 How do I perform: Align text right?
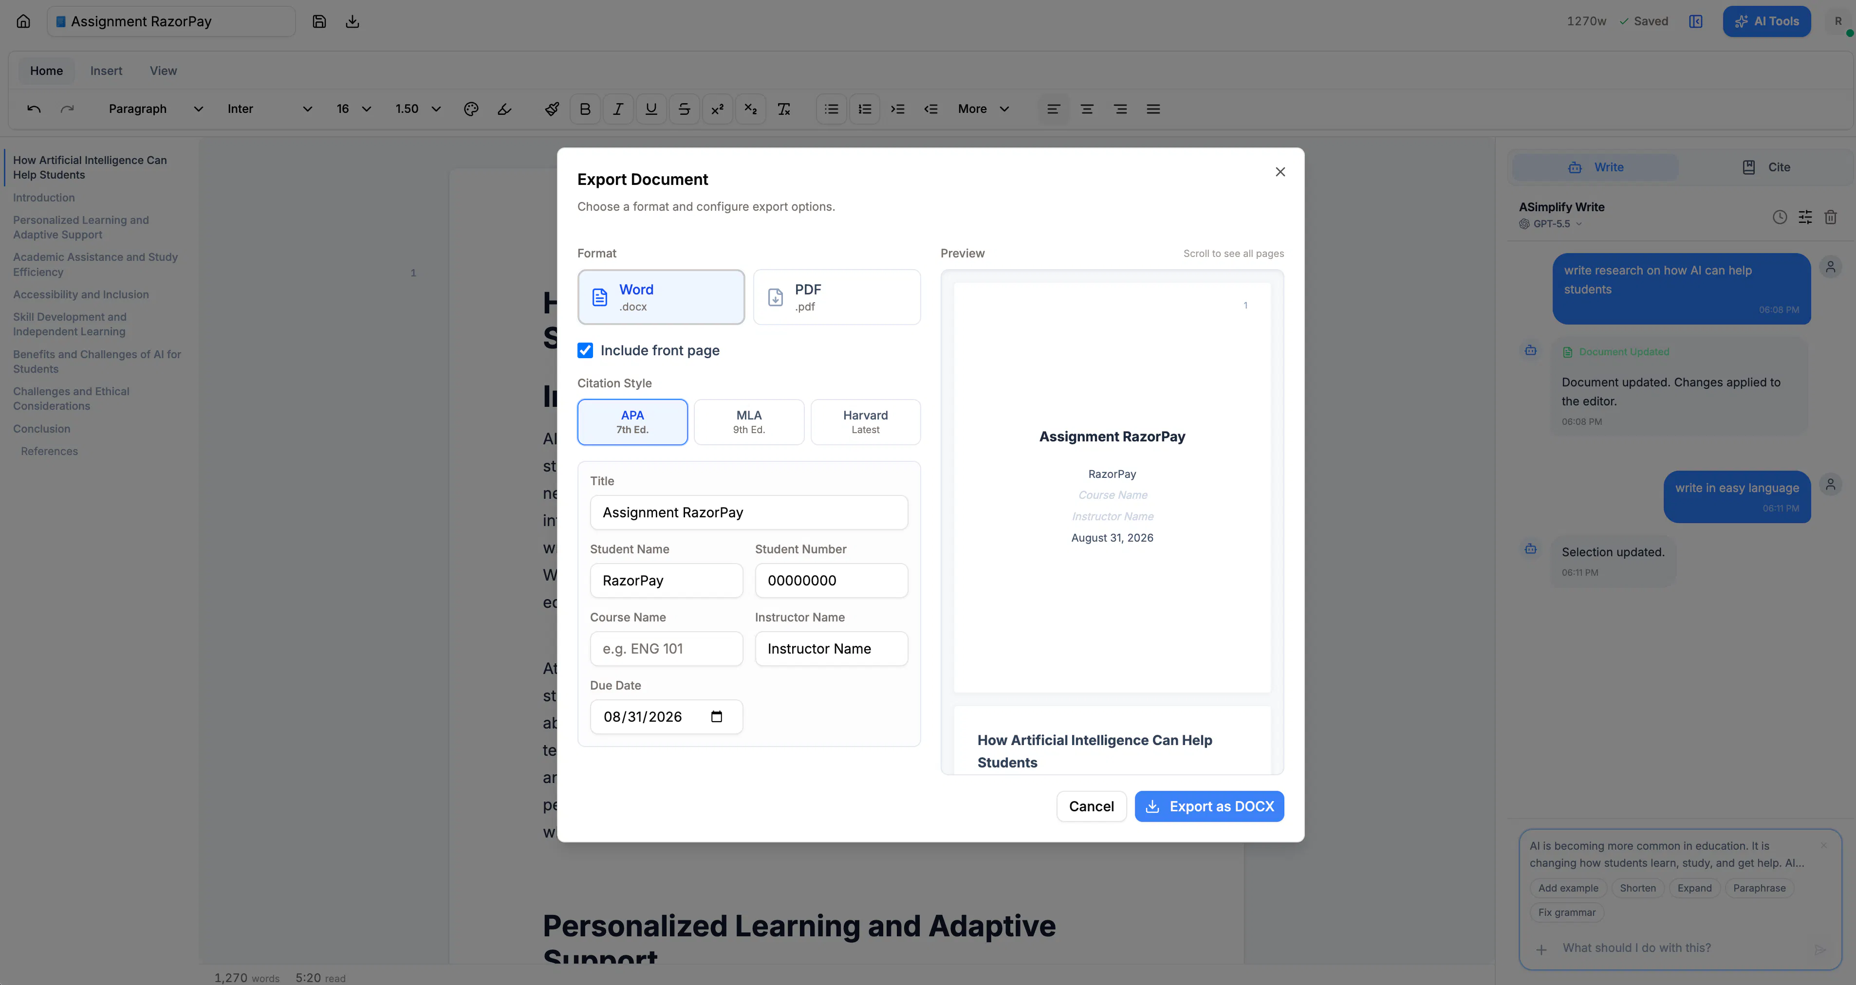pyautogui.click(x=1120, y=109)
